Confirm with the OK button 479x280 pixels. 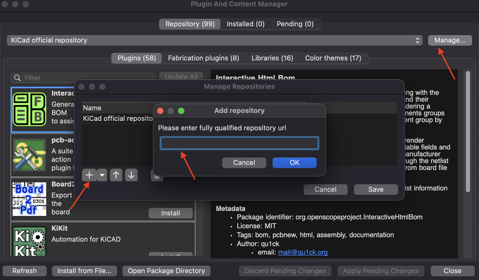tap(294, 163)
